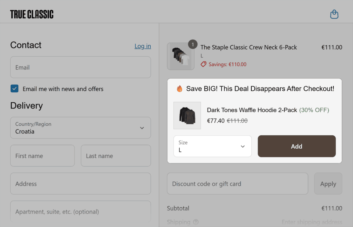
Task: Click the crew neck 6-pack product thumbnail
Action: 181,56
